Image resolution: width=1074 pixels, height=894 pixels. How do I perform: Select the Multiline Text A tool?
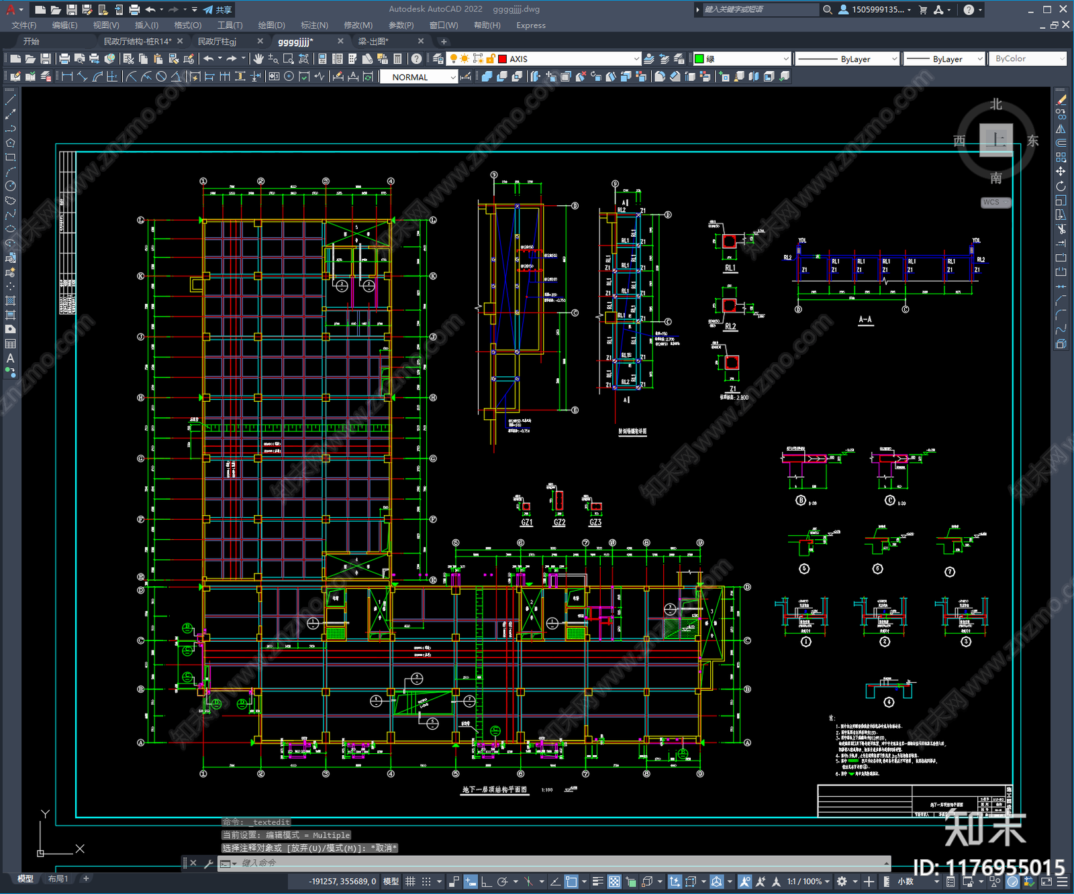coord(10,358)
